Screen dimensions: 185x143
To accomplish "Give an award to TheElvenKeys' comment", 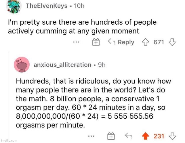I will coord(96,42).
